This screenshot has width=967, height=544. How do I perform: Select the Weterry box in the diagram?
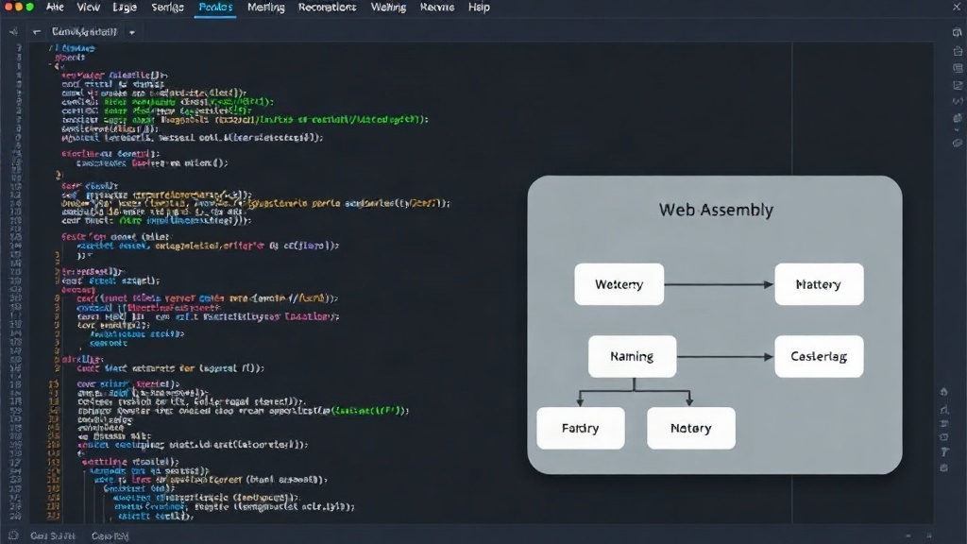[619, 284]
